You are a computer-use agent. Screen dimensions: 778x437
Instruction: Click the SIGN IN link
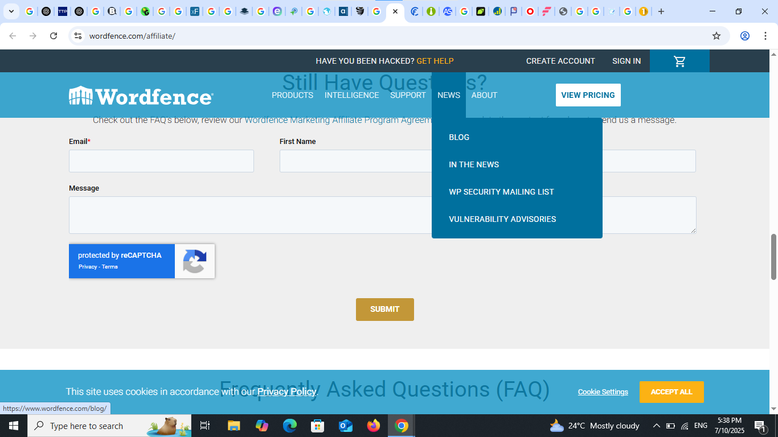tap(627, 61)
